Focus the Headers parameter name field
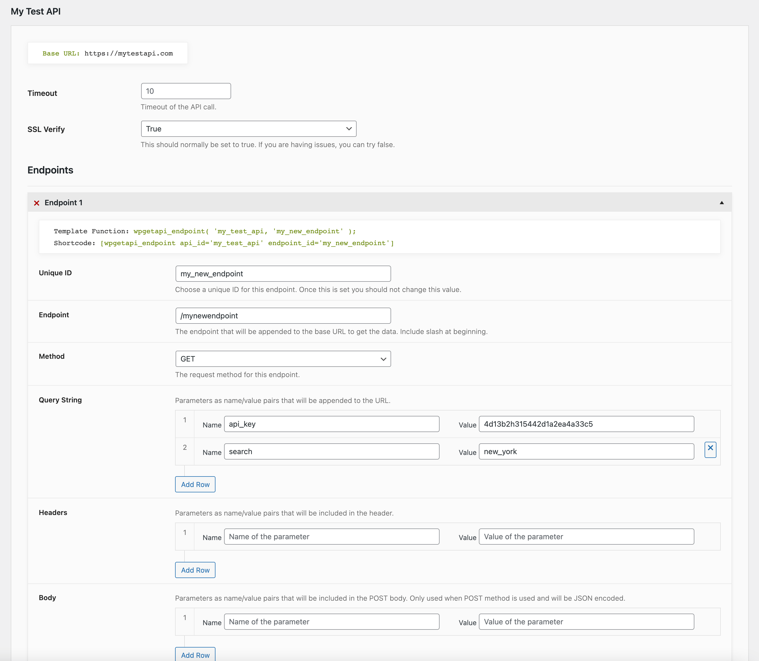This screenshot has width=759, height=661. [x=332, y=537]
